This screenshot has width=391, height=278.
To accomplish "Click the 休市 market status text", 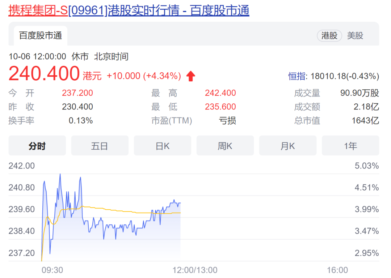I will point(80,56).
